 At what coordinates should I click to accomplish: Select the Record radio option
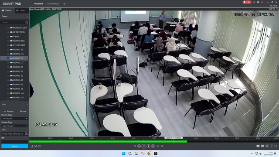click(x=5, y=112)
